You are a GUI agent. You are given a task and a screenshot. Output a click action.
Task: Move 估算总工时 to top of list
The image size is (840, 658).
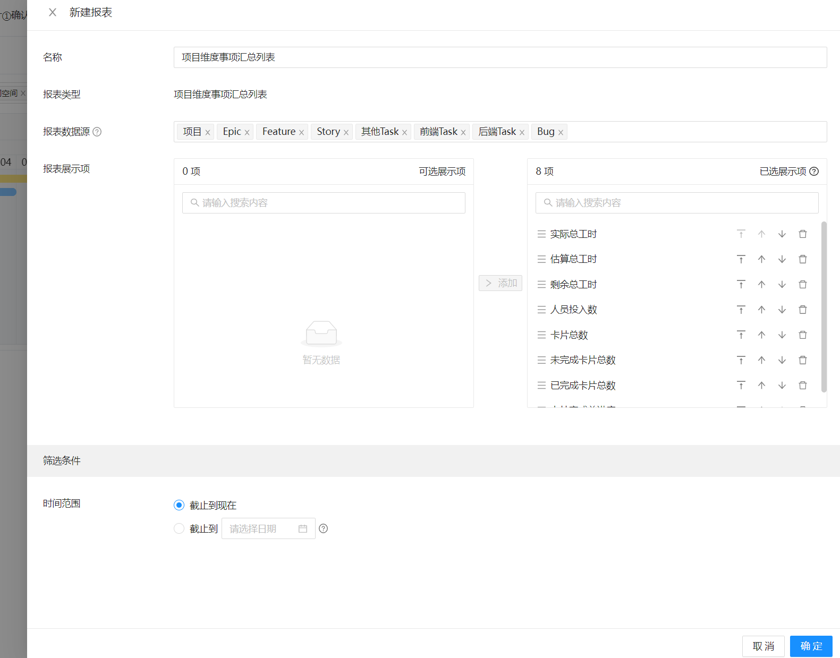pos(741,259)
